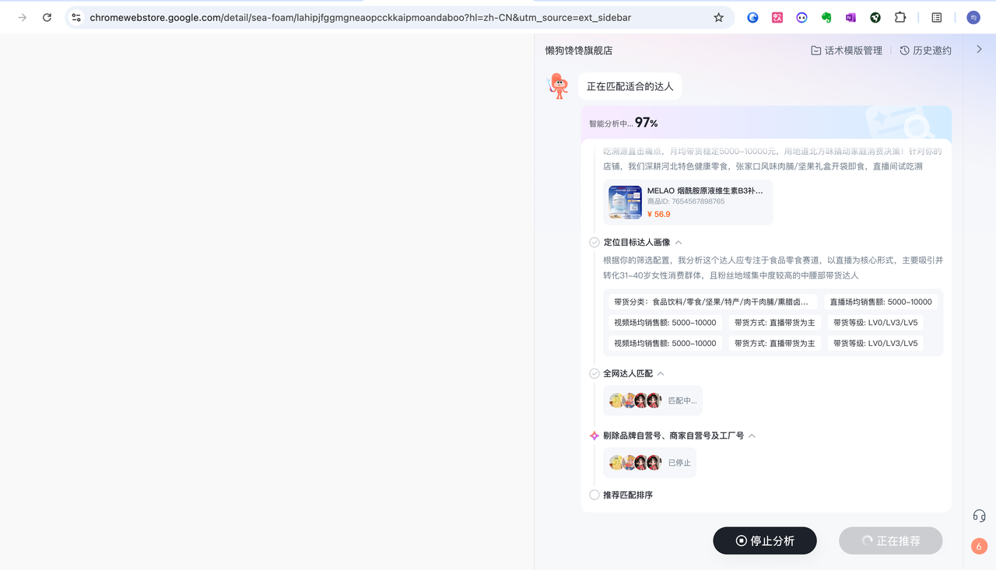Reload the page
Screen dimensions: 996x570
click(x=47, y=17)
